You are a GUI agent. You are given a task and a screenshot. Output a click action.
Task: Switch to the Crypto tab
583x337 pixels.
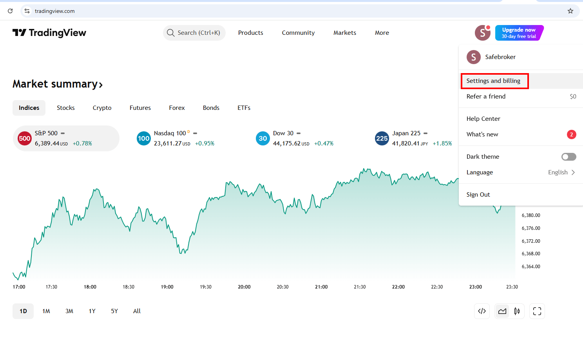[x=102, y=108]
